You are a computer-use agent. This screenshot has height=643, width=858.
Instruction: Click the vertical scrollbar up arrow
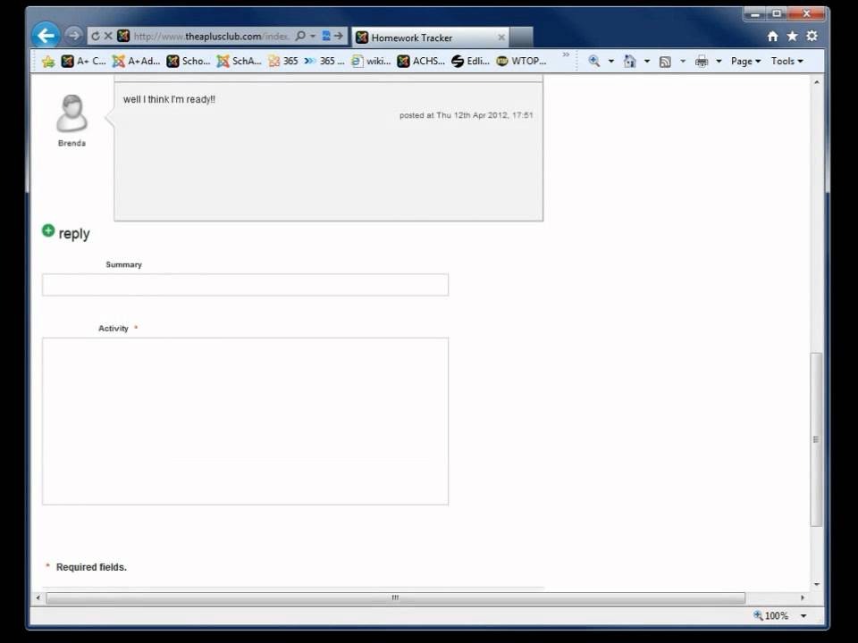pos(816,82)
